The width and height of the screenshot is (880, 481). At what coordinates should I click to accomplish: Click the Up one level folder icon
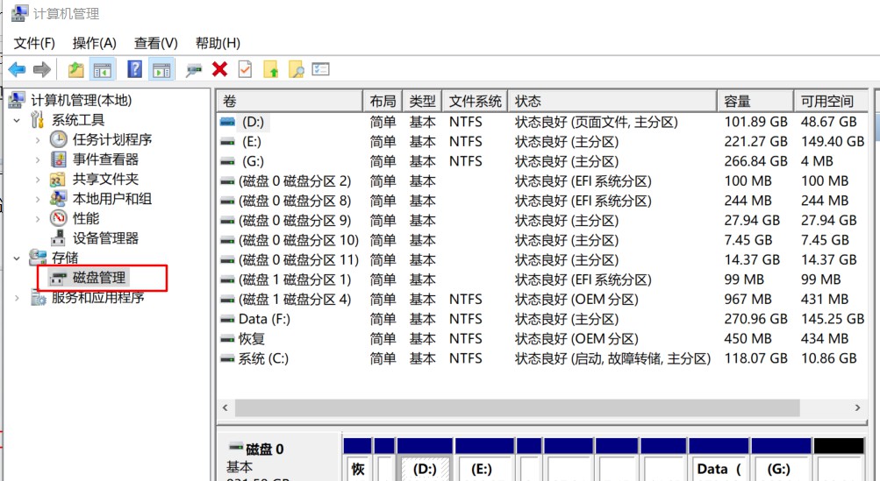coord(75,69)
